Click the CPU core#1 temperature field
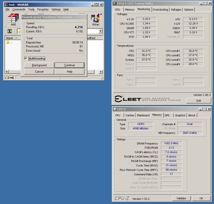This screenshot has height=204, width=214. [x=193, y=51]
